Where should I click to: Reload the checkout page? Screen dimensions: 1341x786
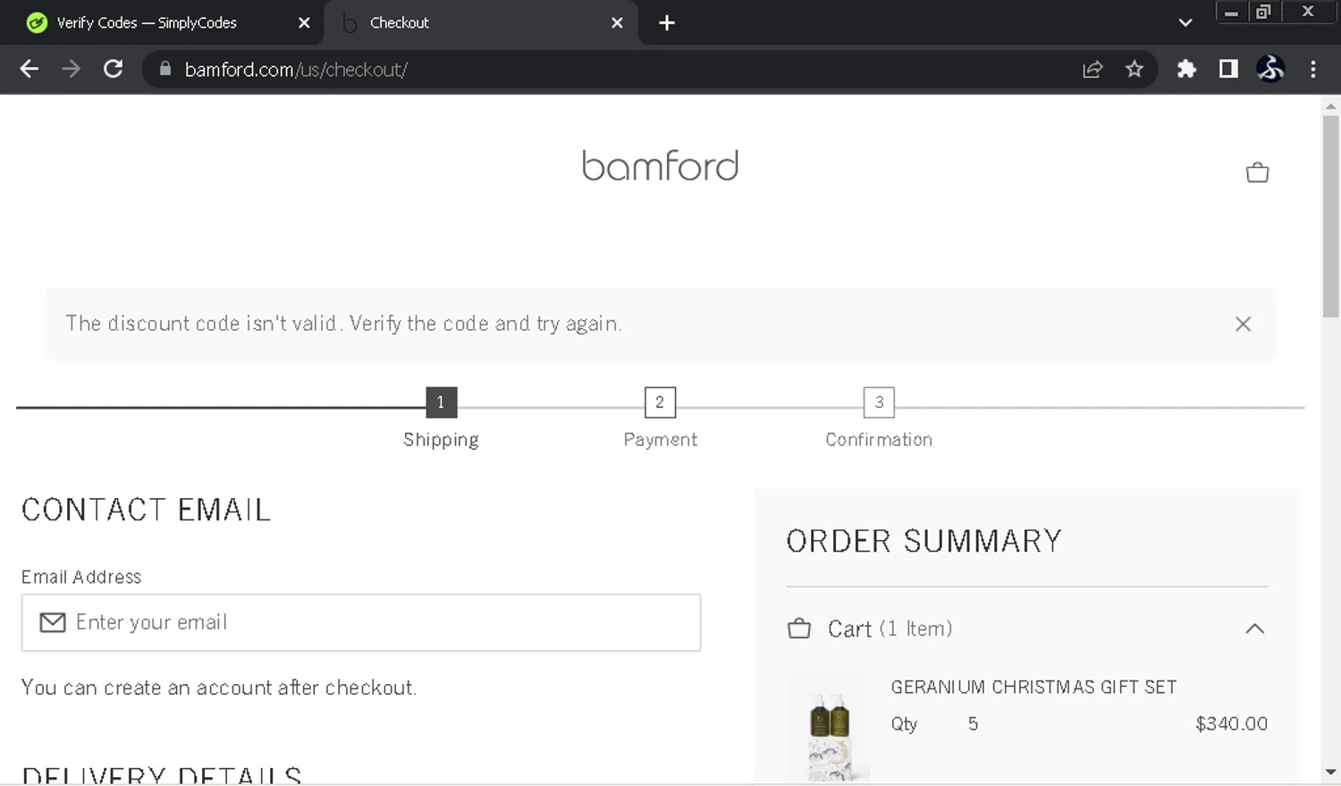click(x=113, y=69)
